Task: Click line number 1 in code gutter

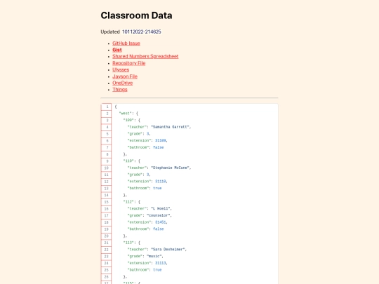Action: click(x=107, y=107)
